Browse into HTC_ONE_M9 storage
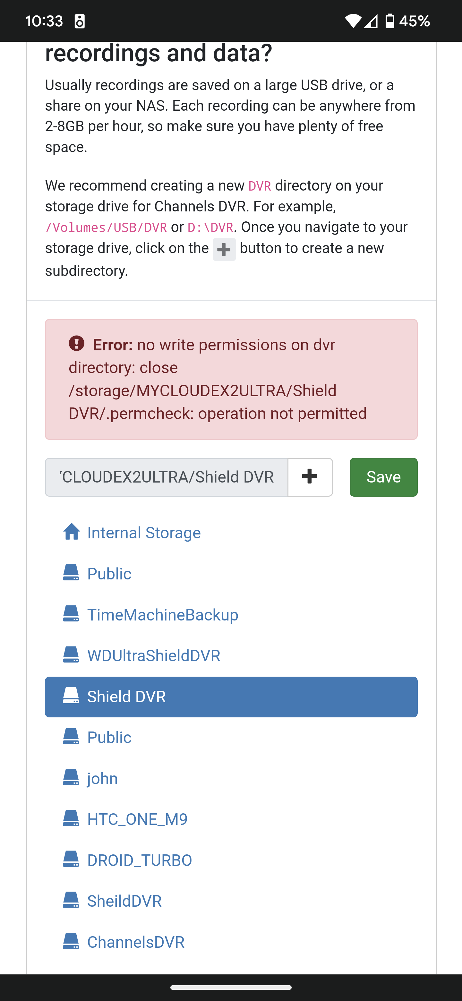 [138, 819]
